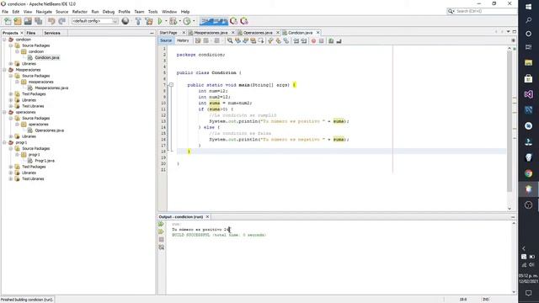
Task: Click the last circular icon in the main toolbar
Action: point(244,21)
